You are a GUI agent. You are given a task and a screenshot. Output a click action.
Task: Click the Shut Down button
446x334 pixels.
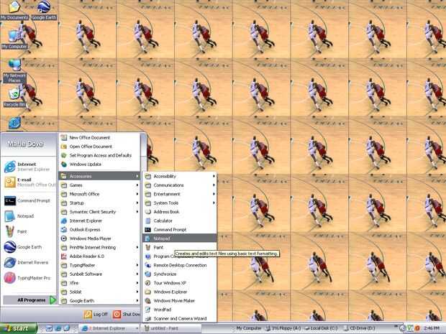[127, 314]
